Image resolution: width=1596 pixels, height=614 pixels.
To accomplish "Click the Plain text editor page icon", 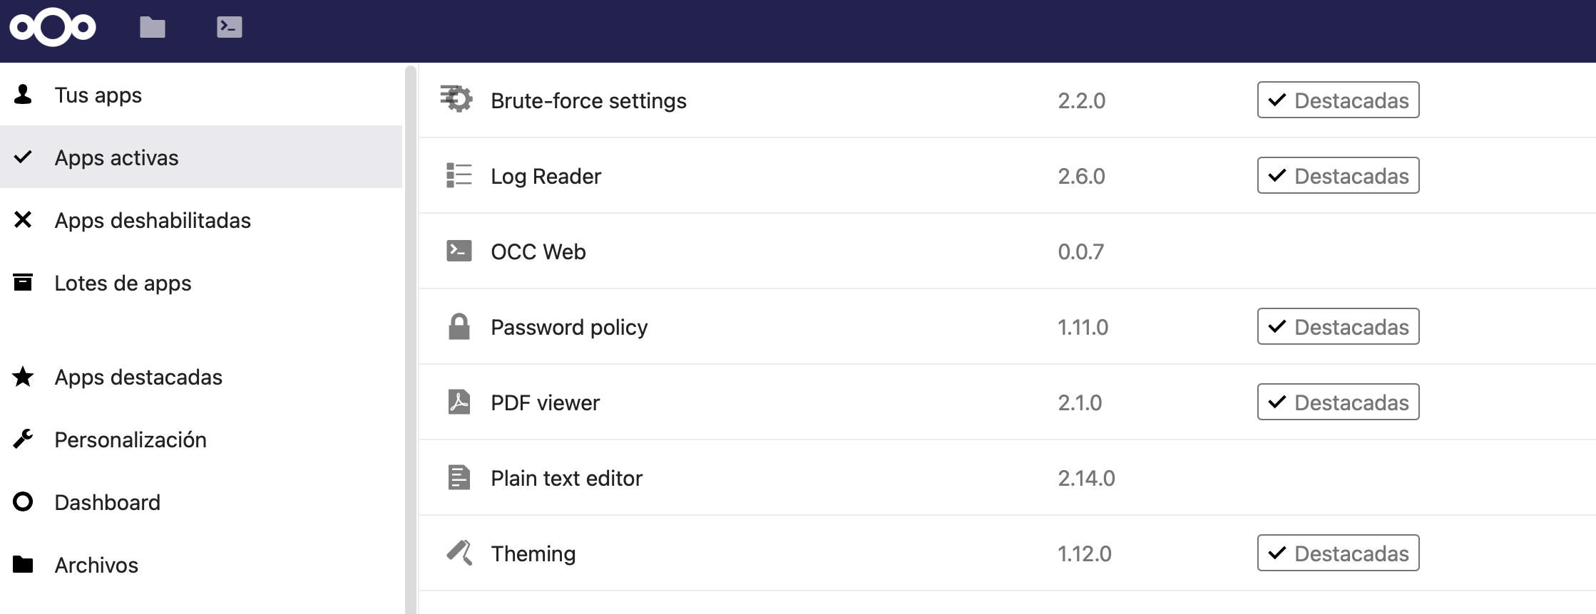I will coord(459,477).
